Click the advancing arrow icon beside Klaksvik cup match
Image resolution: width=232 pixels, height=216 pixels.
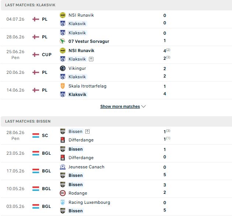(x=91, y=59)
